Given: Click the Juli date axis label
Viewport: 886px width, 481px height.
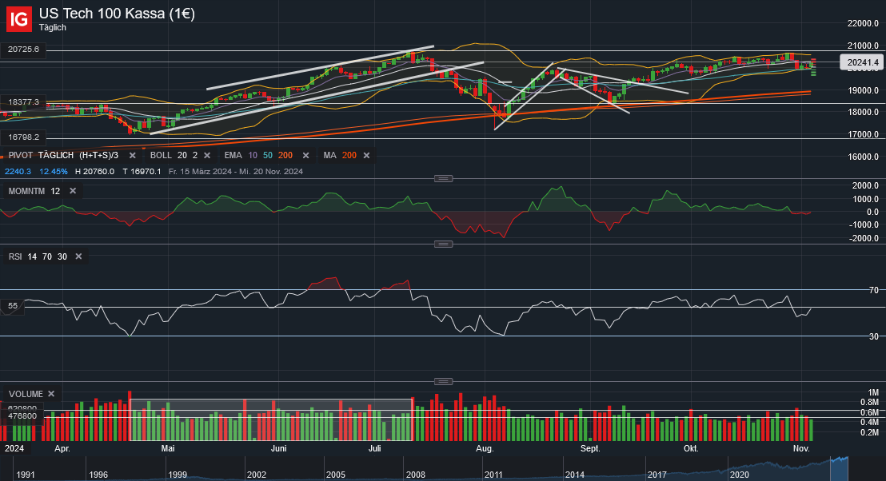Looking at the screenshot, I should click(374, 448).
